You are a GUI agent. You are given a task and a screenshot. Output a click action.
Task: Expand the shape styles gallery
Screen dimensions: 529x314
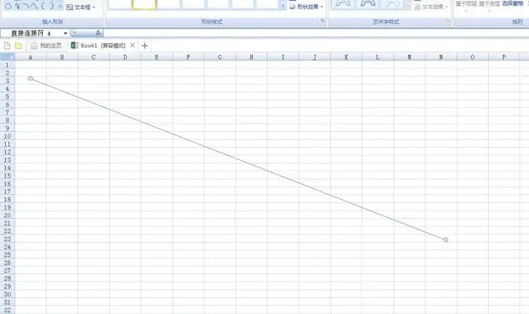point(283,6)
